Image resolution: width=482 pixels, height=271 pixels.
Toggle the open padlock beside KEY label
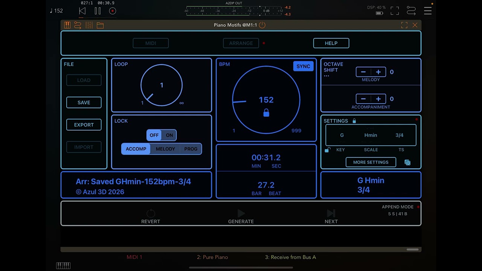tap(328, 150)
